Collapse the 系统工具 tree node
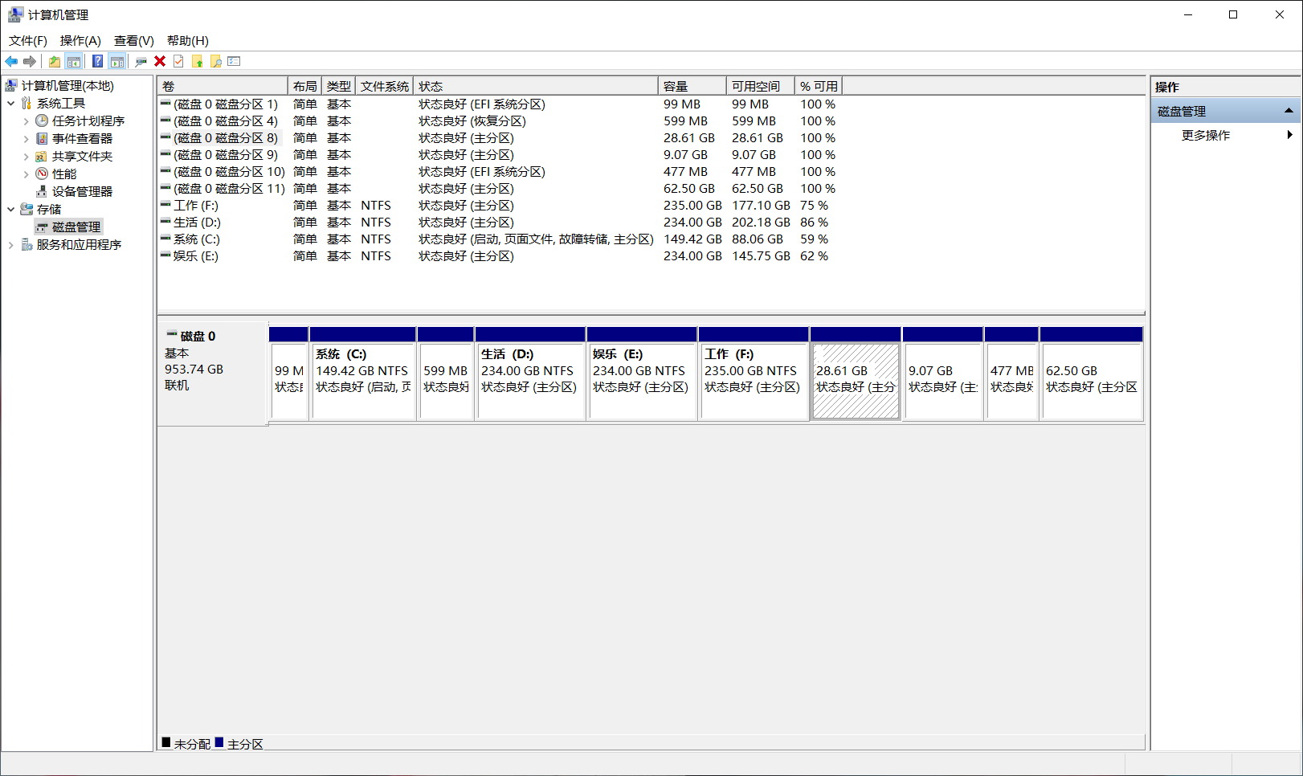Viewport: 1303px width, 776px height. click(x=10, y=103)
